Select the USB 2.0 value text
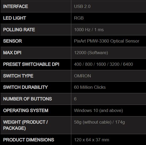The width and height of the screenshot is (146, 145). (x=82, y=7)
